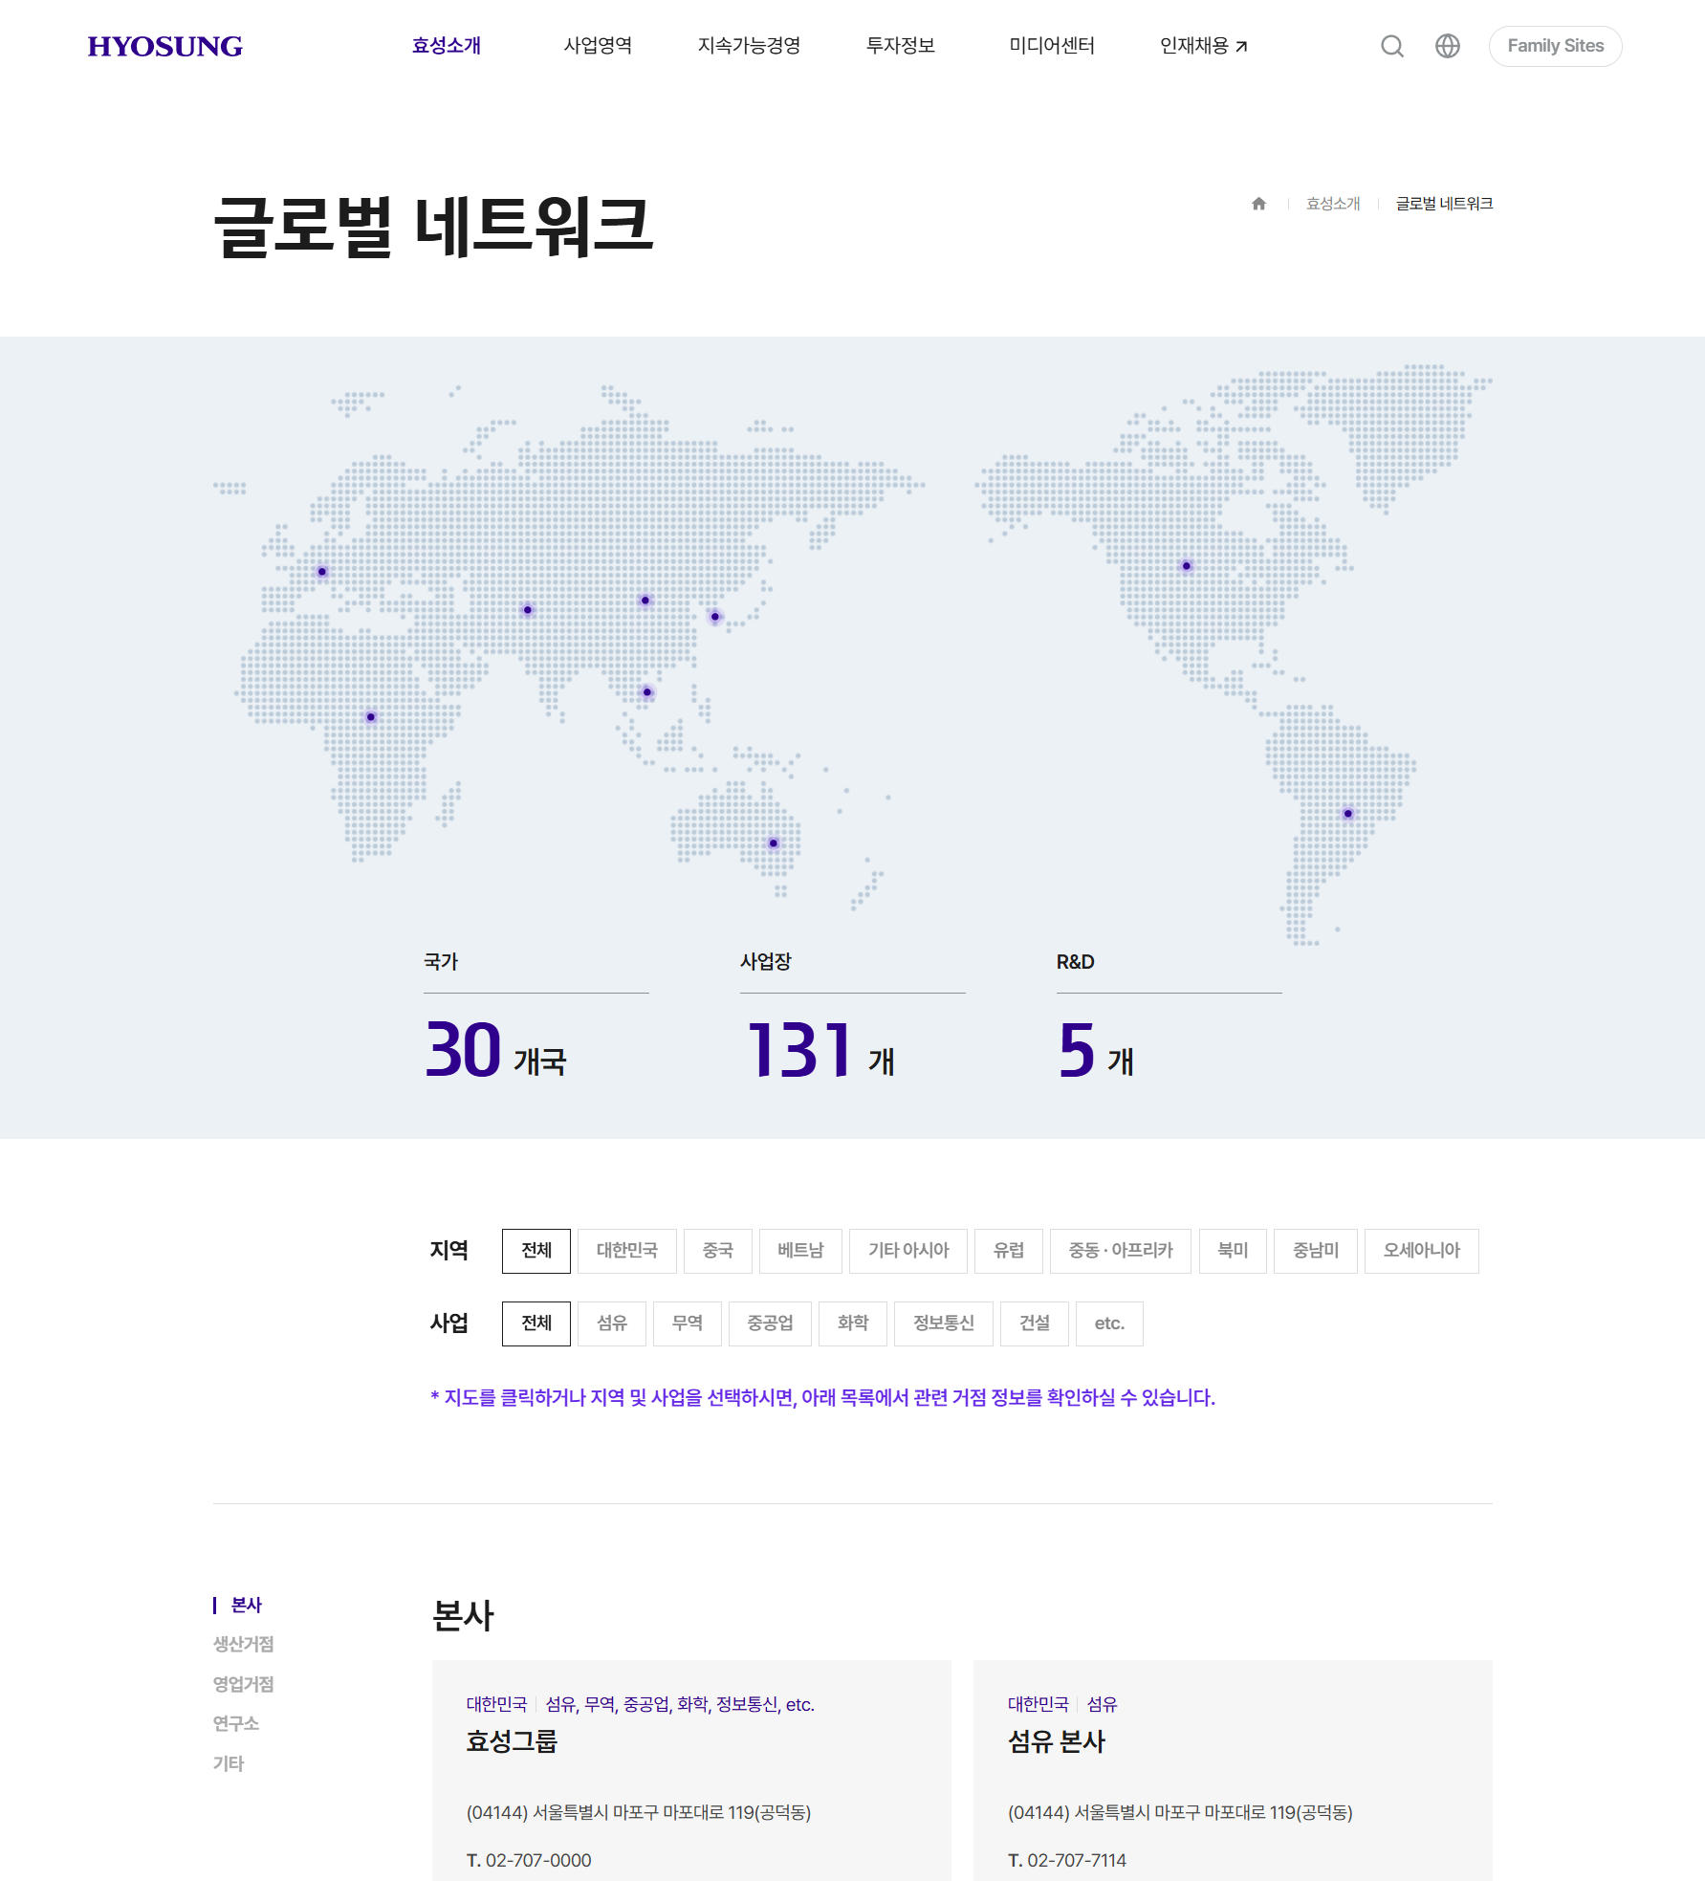1705x1881 pixels.
Task: Click the globe language icon
Action: [1448, 46]
